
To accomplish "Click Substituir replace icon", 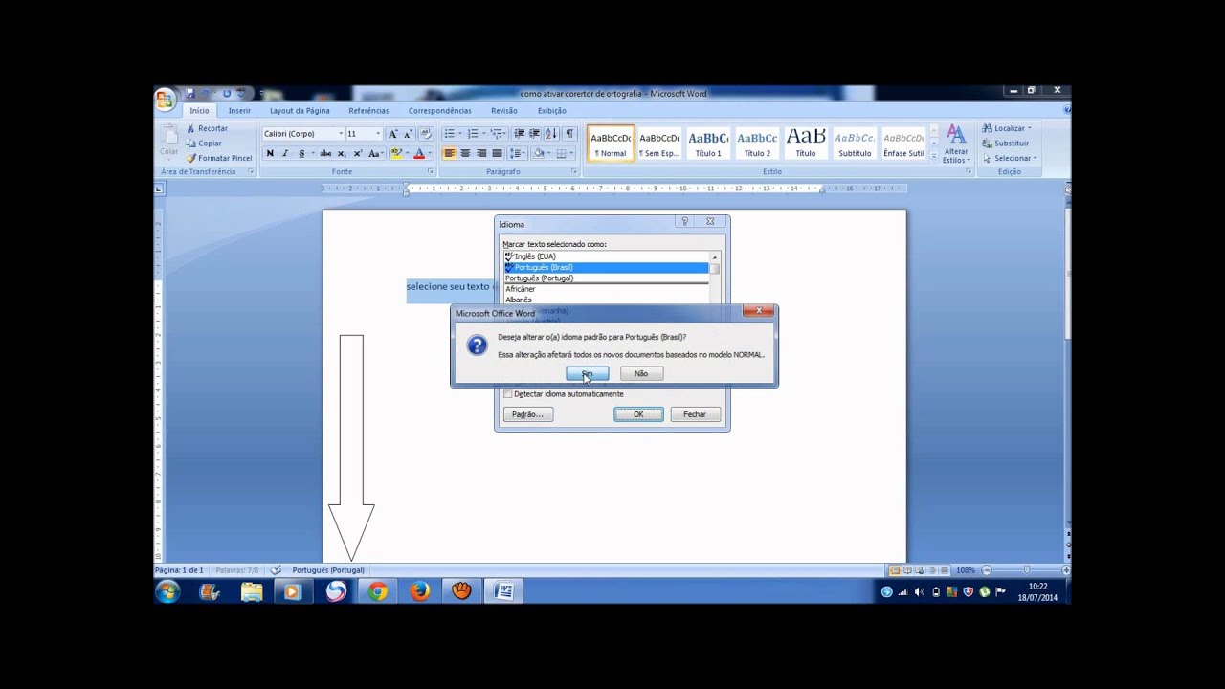I will (x=1006, y=144).
